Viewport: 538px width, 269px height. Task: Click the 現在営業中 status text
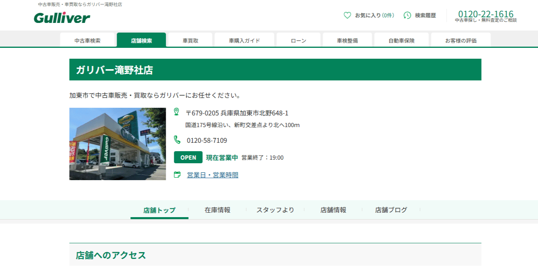pyautogui.click(x=222, y=158)
